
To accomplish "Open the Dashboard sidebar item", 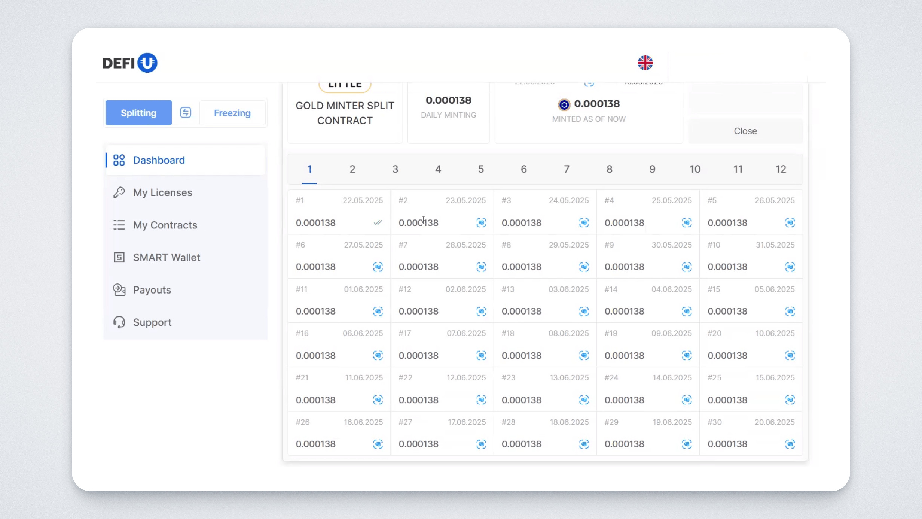I will (x=159, y=160).
